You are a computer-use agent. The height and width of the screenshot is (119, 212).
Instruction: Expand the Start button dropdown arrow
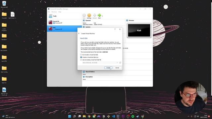[x=102, y=16]
